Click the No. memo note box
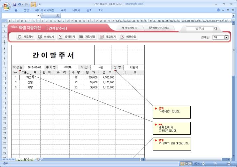Screen dimensions: 237x167 coord(171,128)
